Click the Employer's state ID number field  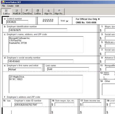click(28, 105)
